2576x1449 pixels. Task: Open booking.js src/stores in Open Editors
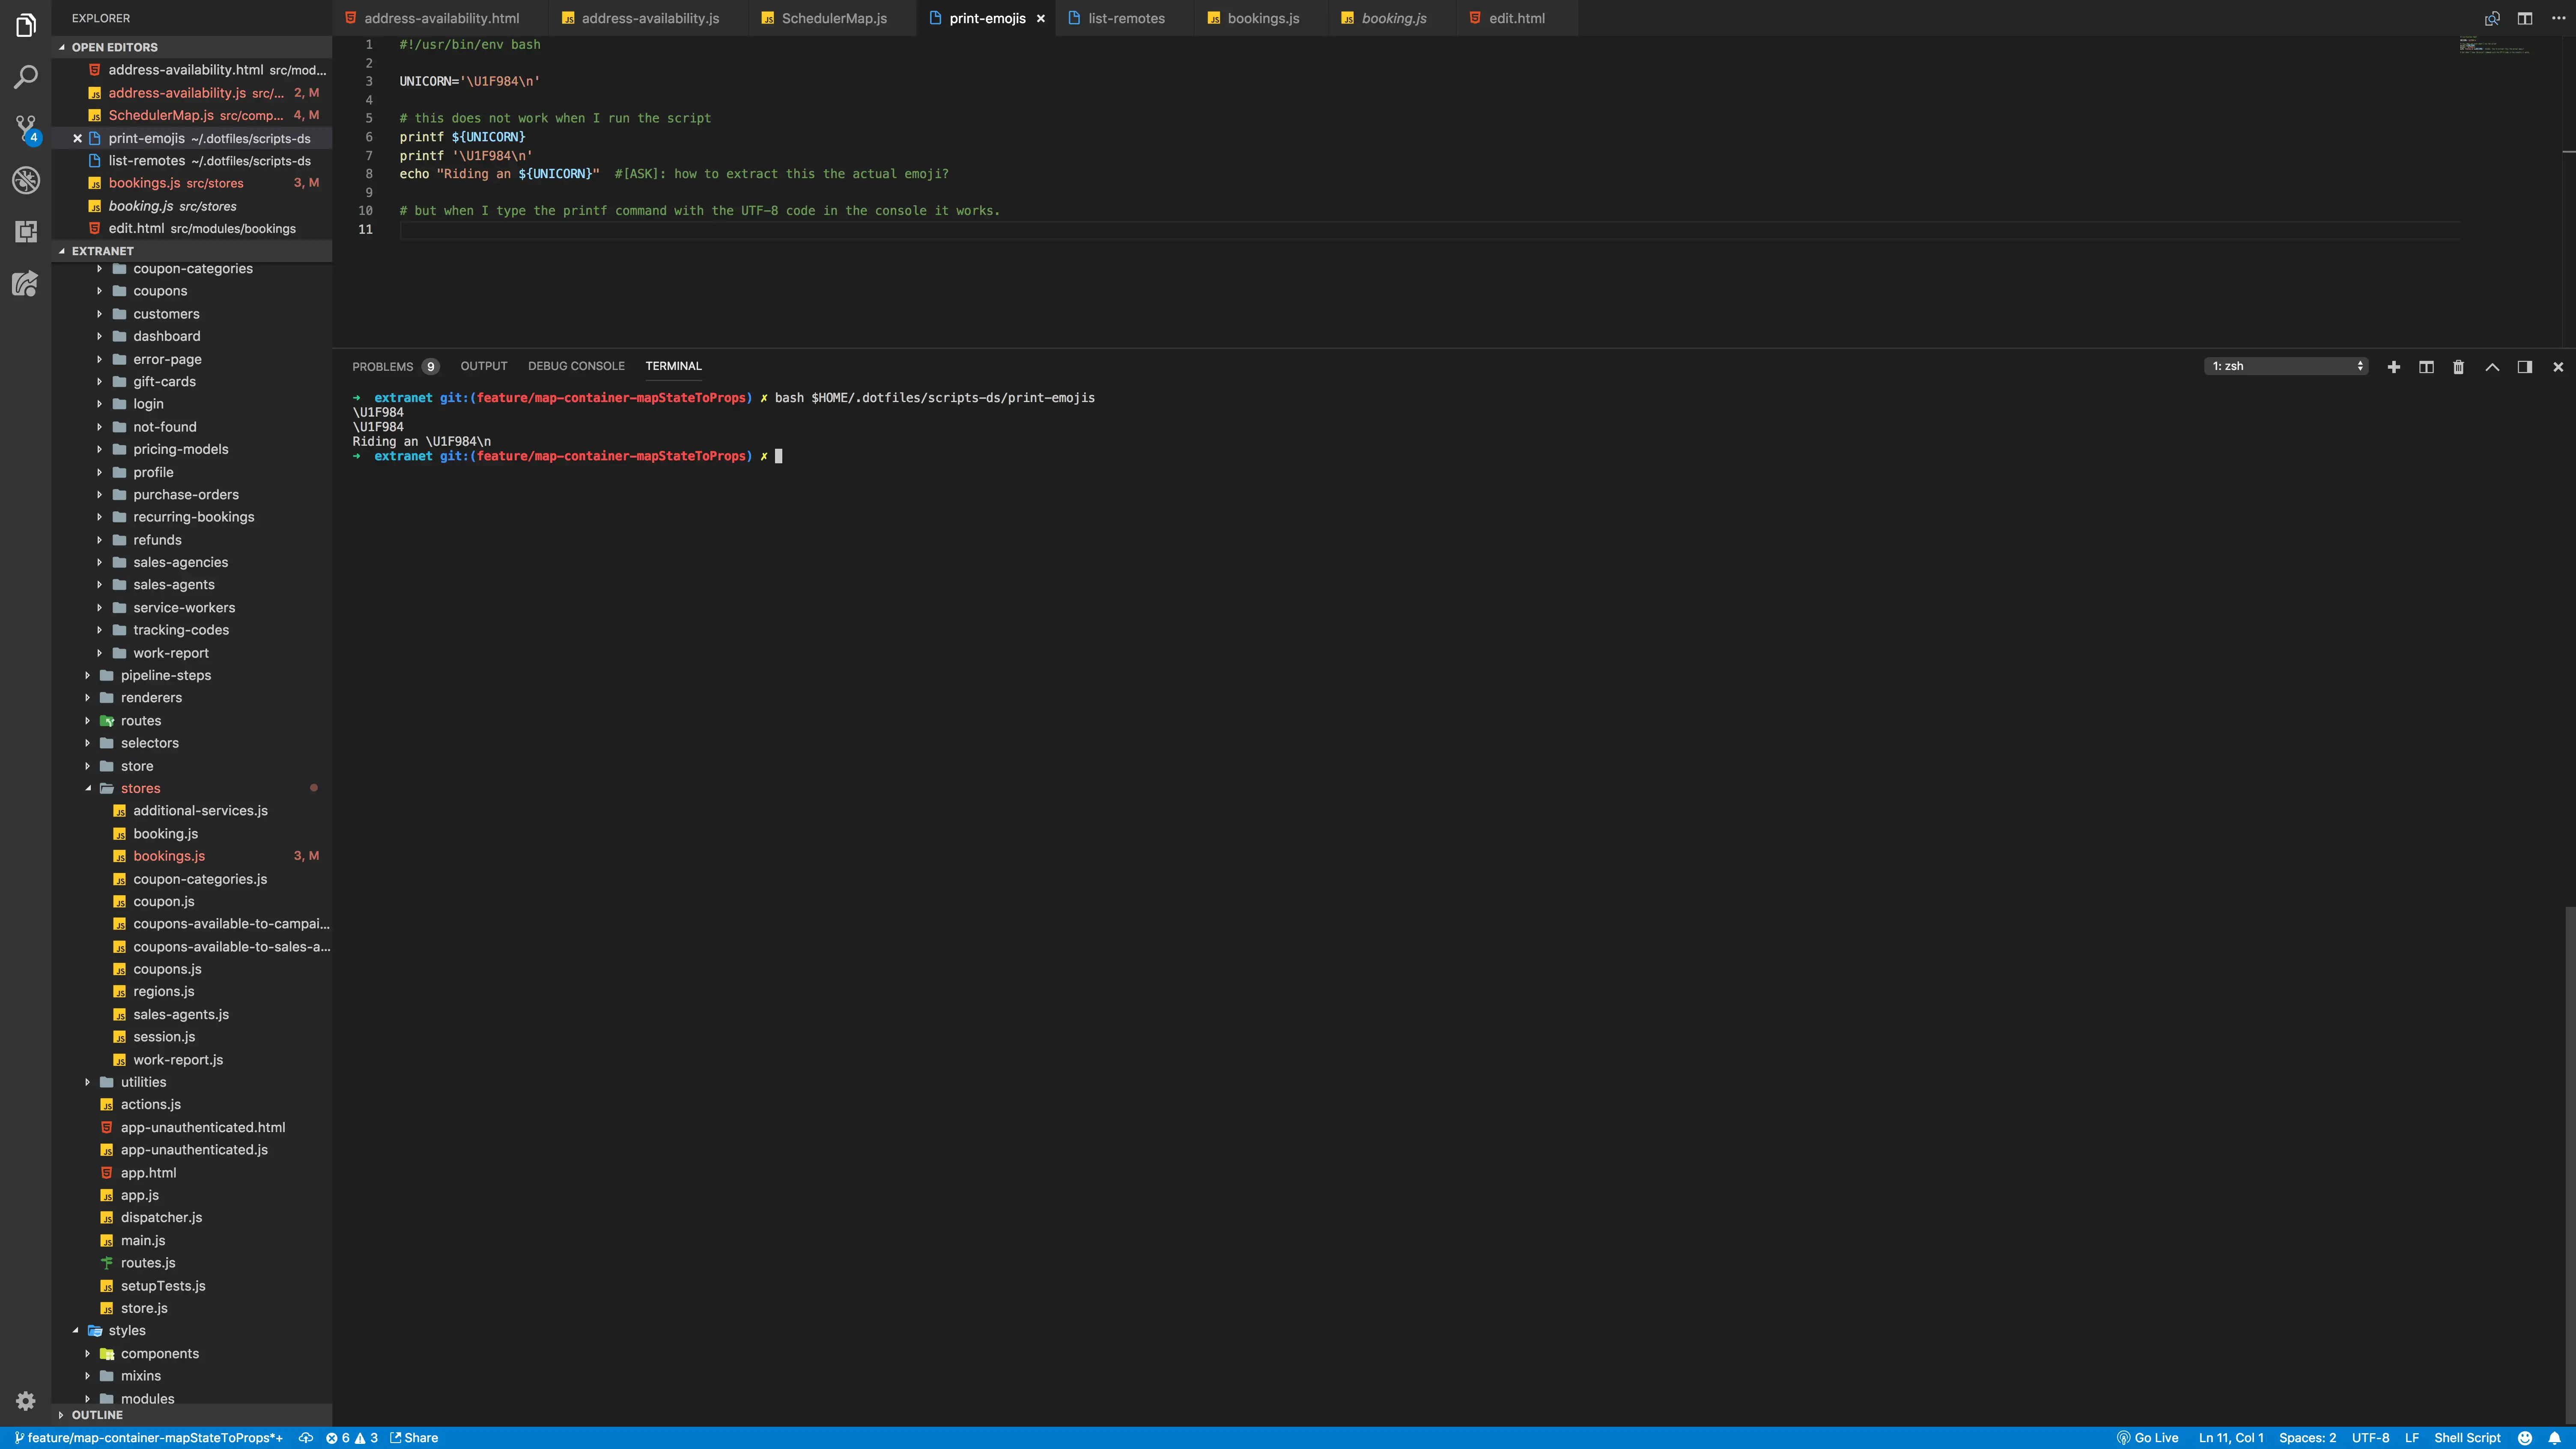[192, 206]
